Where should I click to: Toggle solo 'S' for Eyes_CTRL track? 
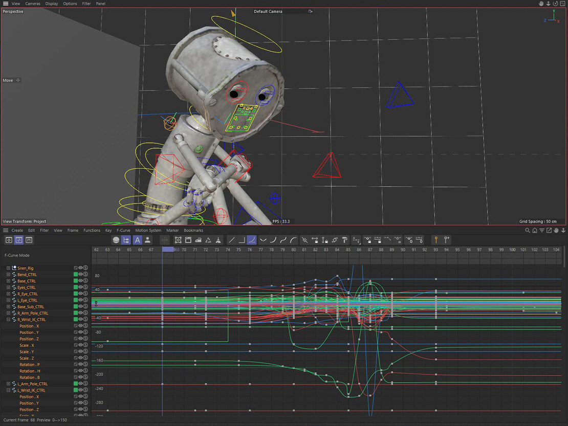pos(86,287)
